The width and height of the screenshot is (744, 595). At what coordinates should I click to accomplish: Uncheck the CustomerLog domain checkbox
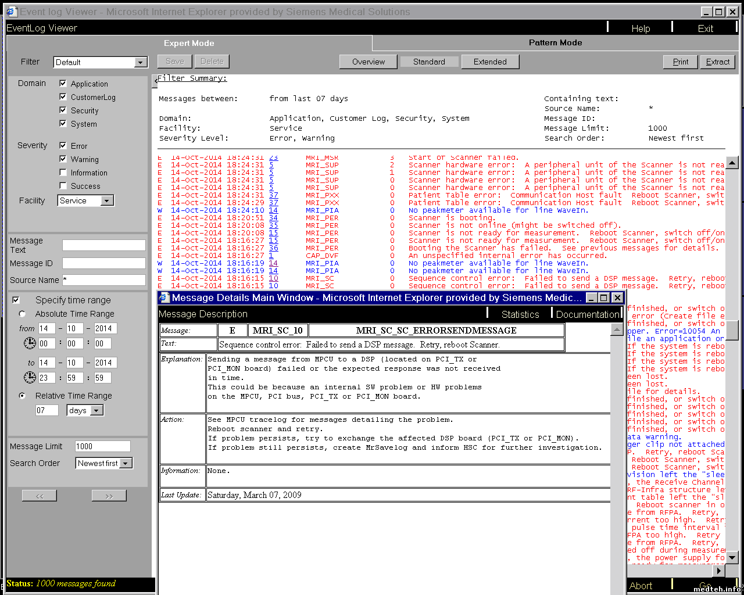(63, 97)
